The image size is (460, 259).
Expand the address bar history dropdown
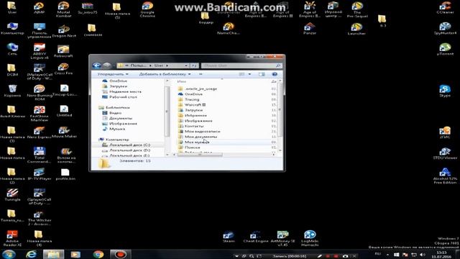pyautogui.click(x=186, y=65)
